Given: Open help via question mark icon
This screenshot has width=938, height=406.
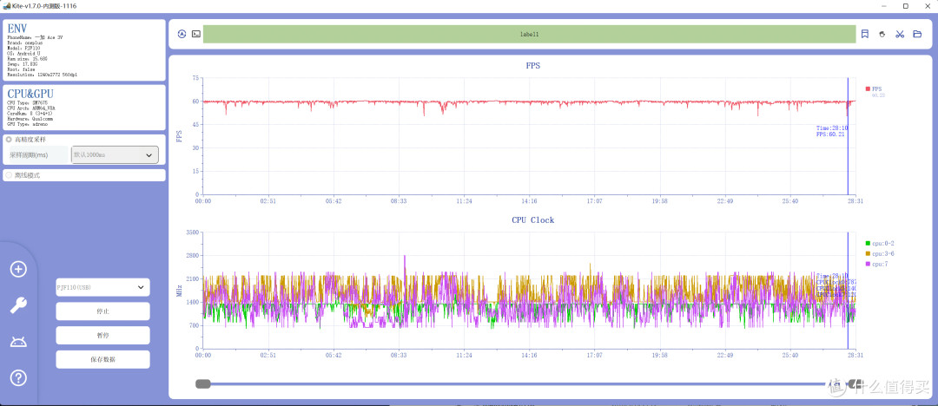Looking at the screenshot, I should click(18, 377).
